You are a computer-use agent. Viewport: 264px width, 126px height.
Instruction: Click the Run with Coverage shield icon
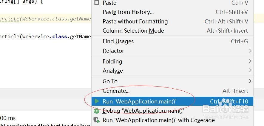tap(97, 120)
